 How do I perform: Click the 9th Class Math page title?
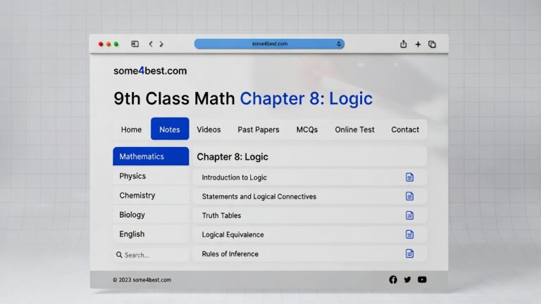pos(243,99)
